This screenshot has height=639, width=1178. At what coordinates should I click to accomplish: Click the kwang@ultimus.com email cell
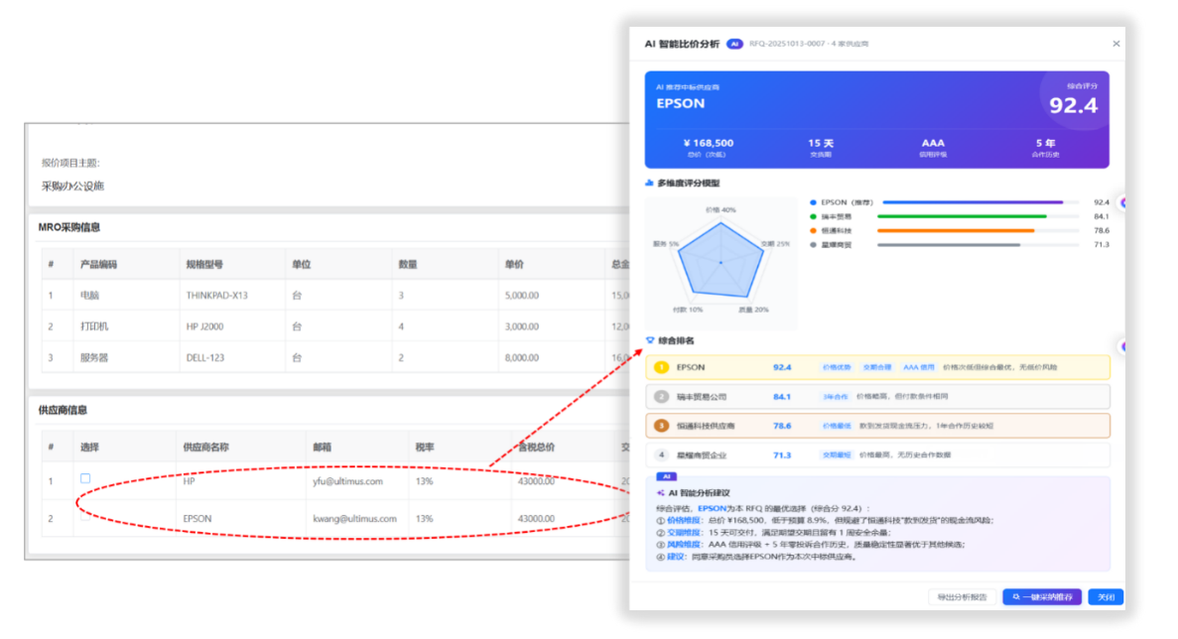[x=354, y=519]
